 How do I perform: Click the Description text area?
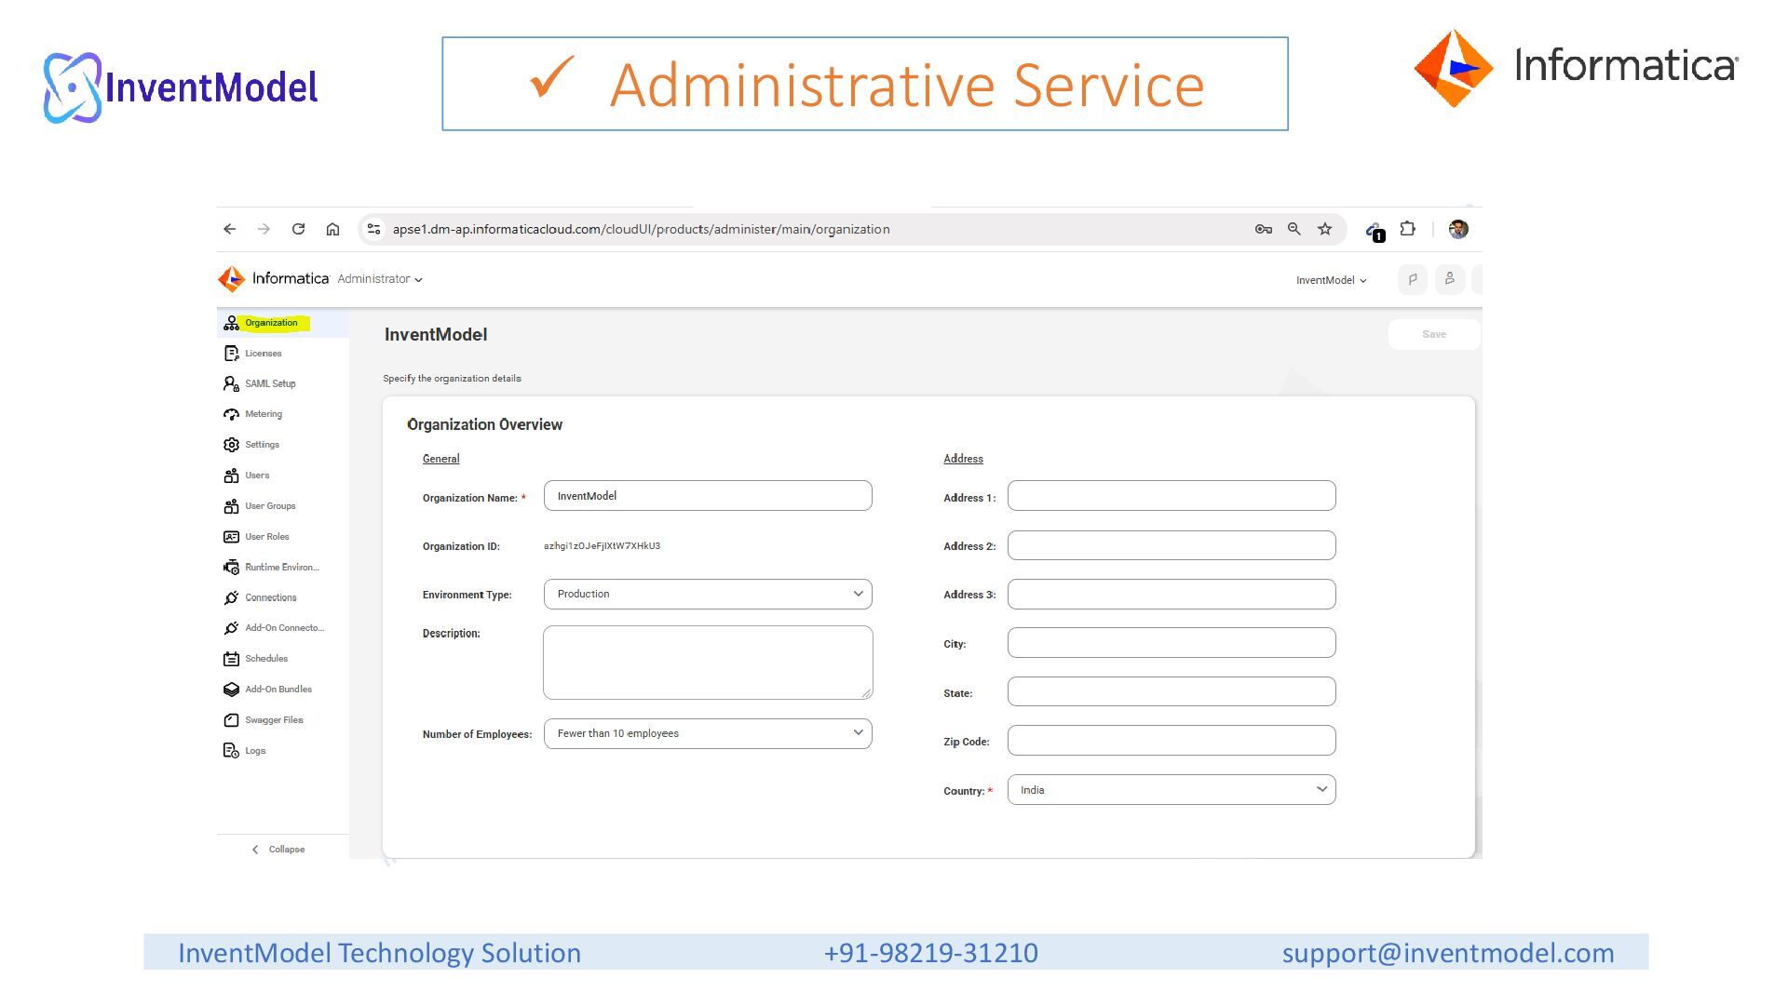(x=708, y=663)
